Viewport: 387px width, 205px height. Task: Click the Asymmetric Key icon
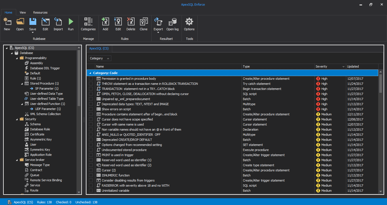[x=27, y=139]
